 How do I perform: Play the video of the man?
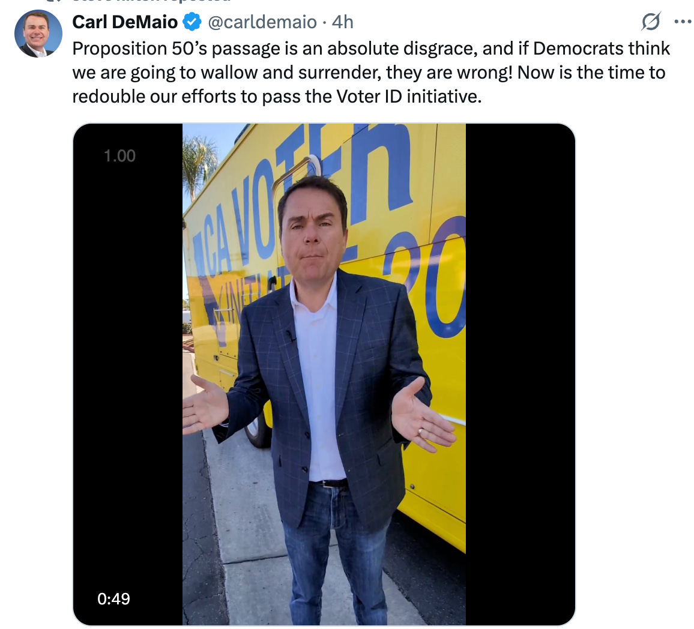[x=324, y=374]
